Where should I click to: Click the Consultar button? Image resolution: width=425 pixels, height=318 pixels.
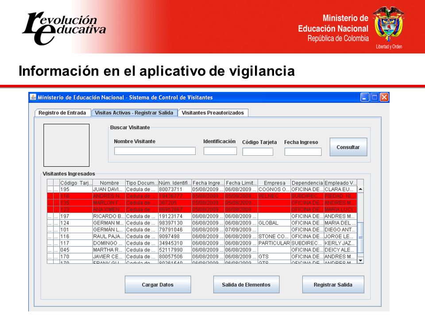coord(348,147)
